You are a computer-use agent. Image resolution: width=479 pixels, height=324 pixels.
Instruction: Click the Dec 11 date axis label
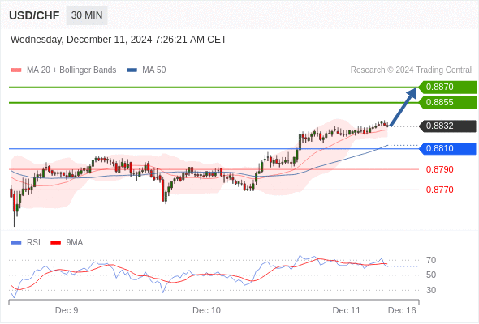point(347,310)
